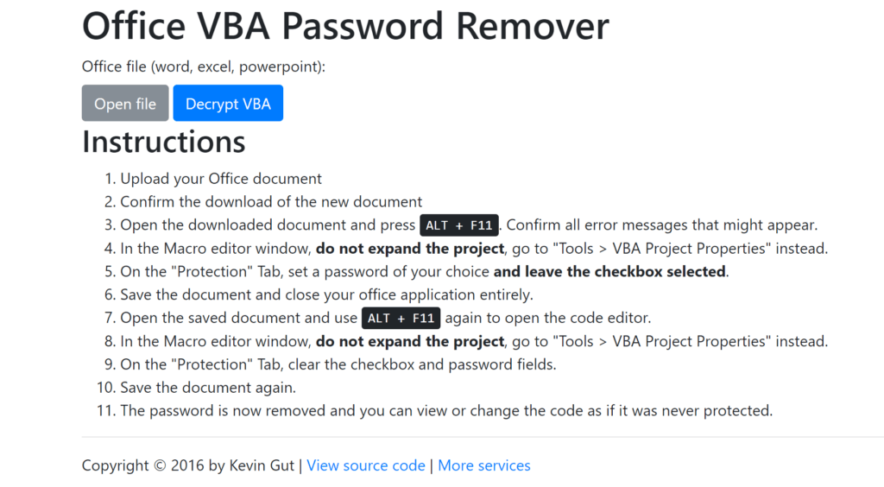Click the Confirm the download step text
The width and height of the screenshot is (884, 487).
(271, 202)
